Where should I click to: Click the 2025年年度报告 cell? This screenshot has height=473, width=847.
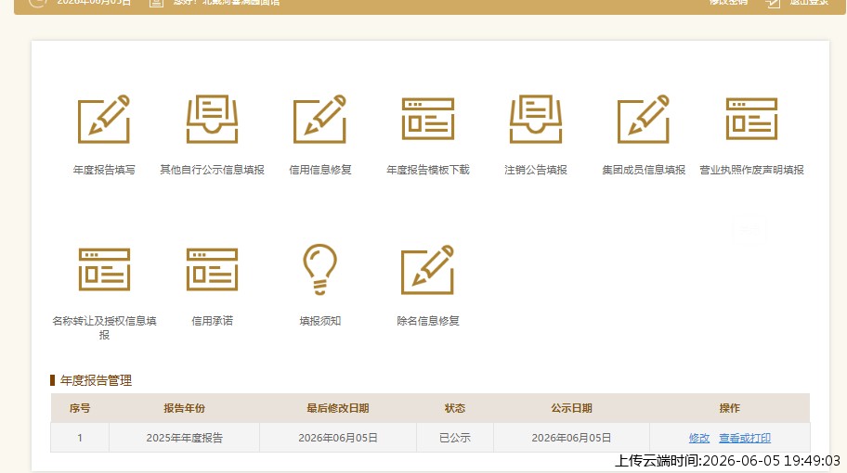pyautogui.click(x=184, y=438)
